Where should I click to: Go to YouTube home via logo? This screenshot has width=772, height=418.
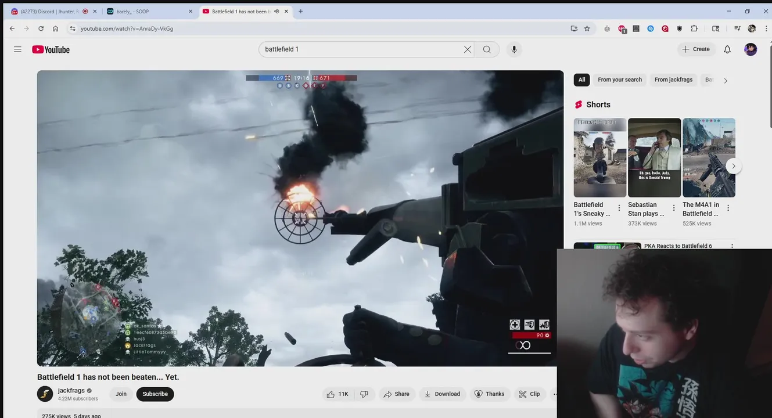point(51,49)
